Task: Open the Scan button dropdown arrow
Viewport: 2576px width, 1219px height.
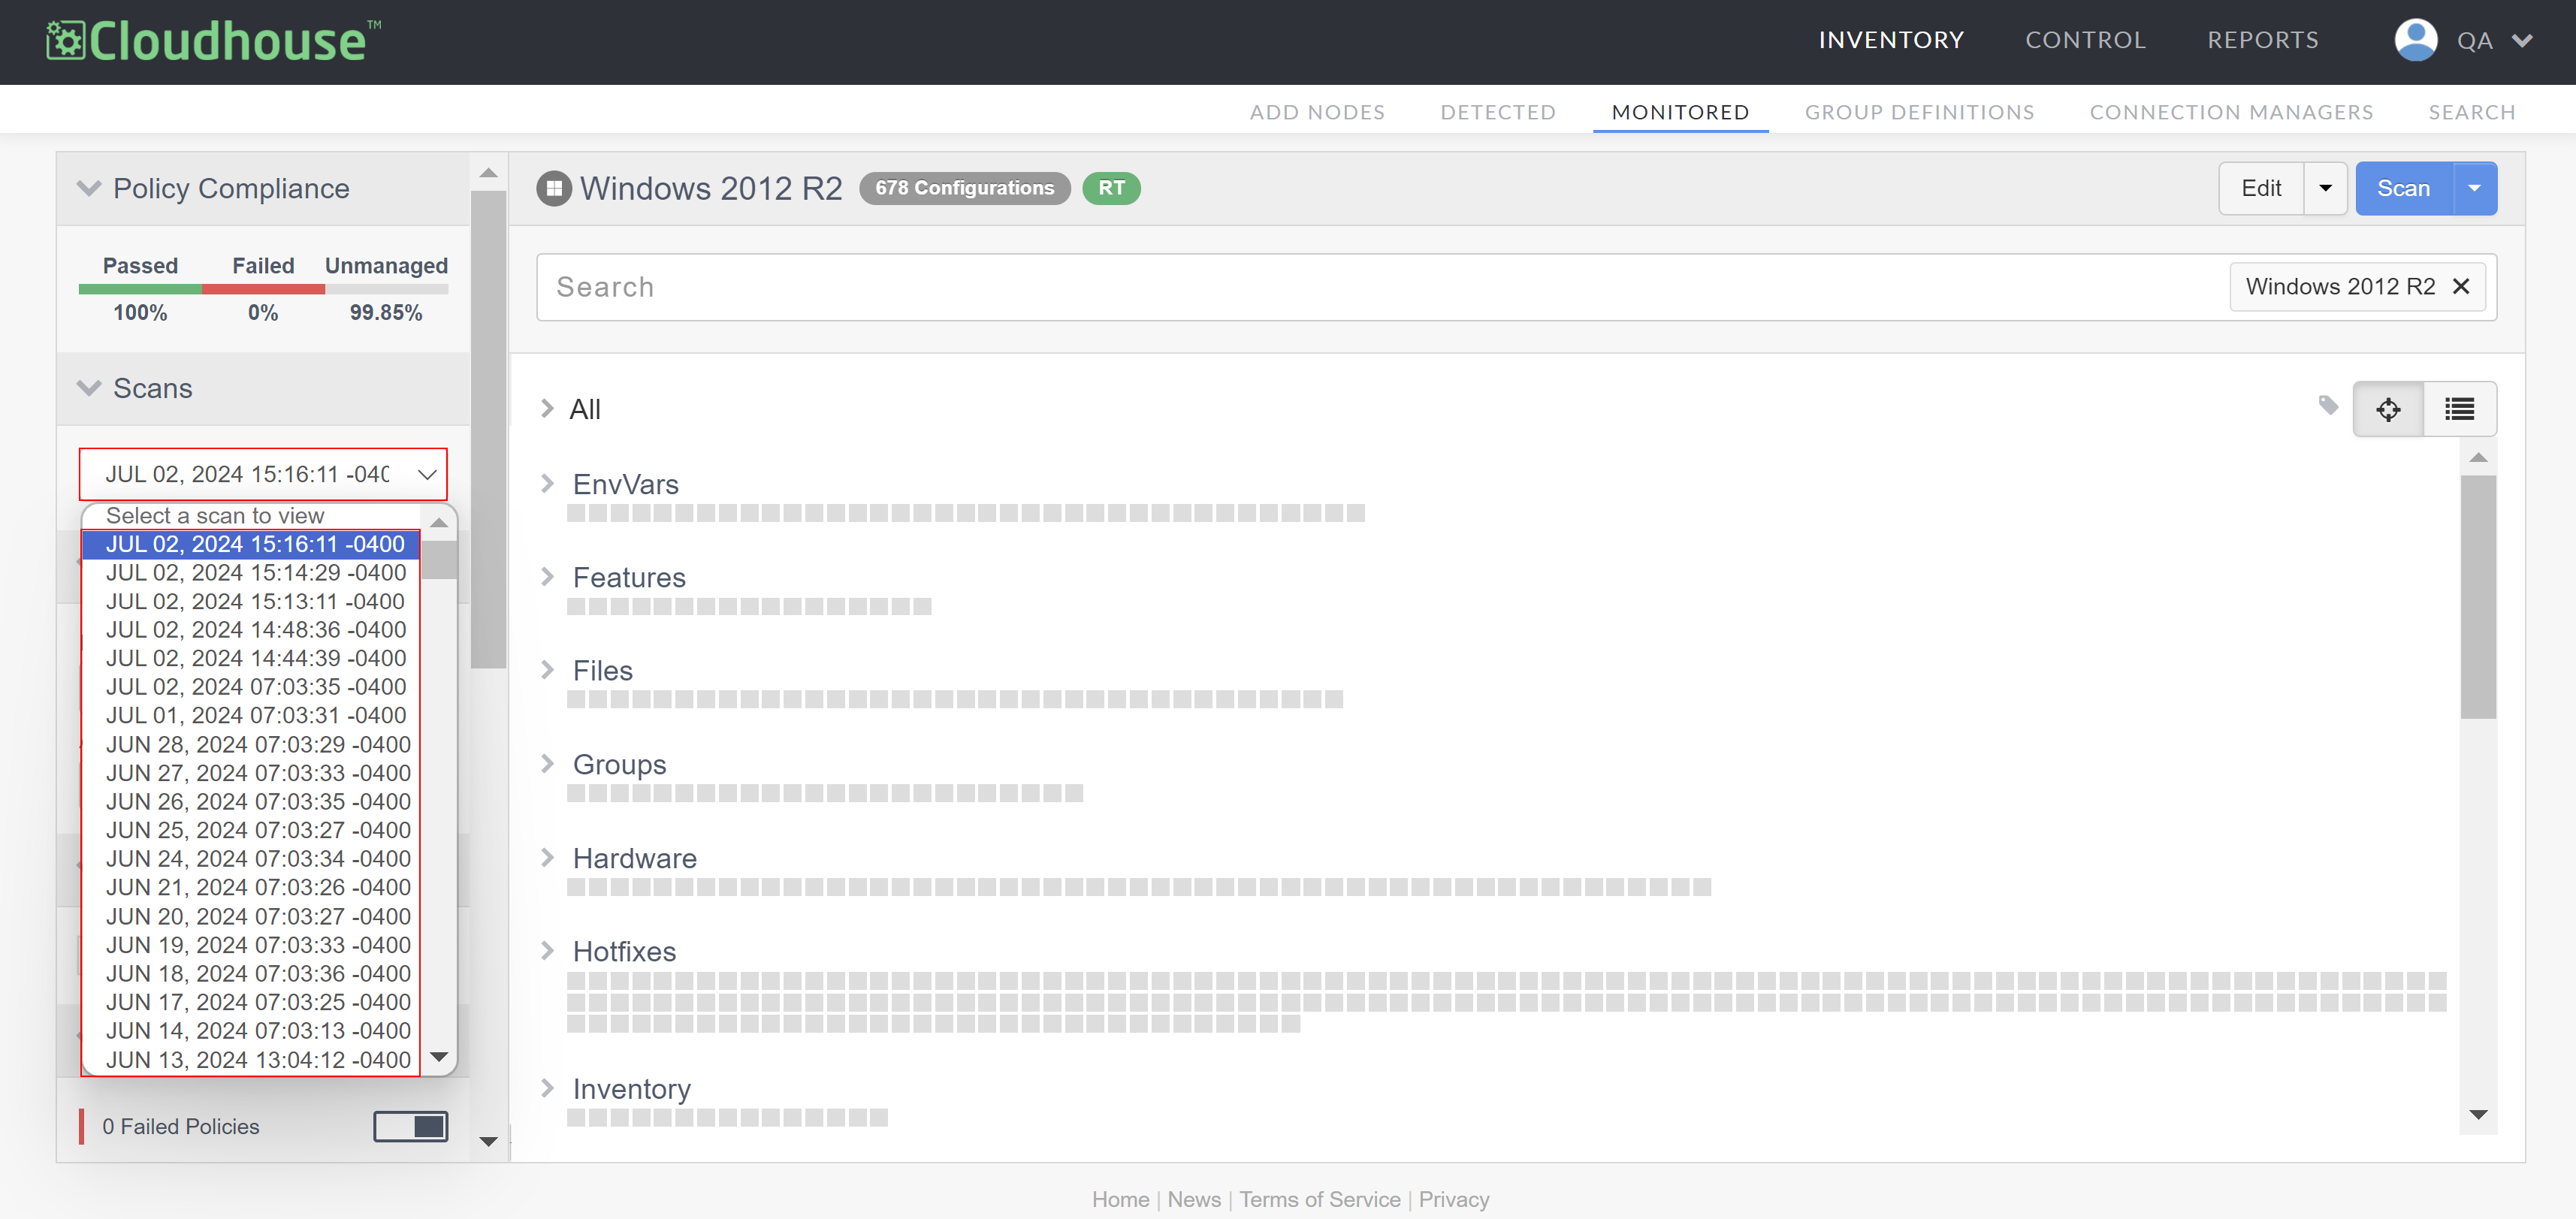Action: pyautogui.click(x=2475, y=188)
